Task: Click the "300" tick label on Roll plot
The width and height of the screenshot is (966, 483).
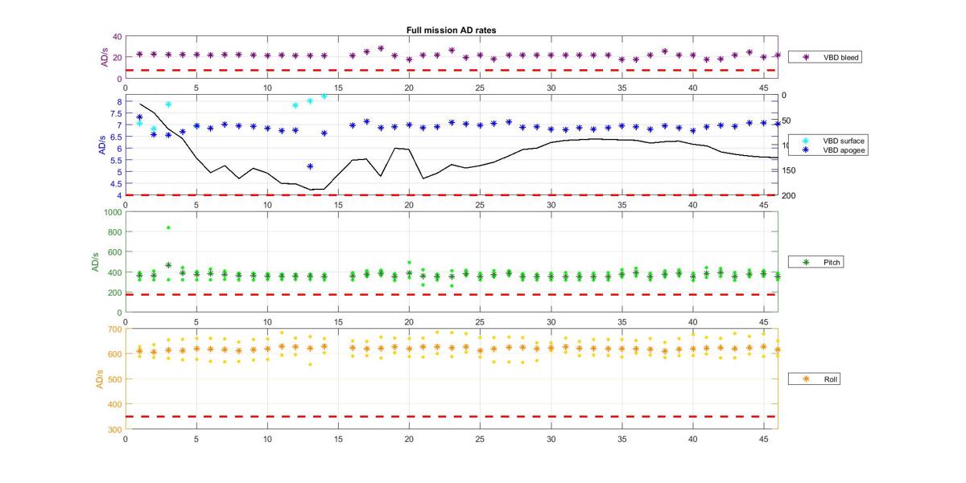Action: (114, 430)
